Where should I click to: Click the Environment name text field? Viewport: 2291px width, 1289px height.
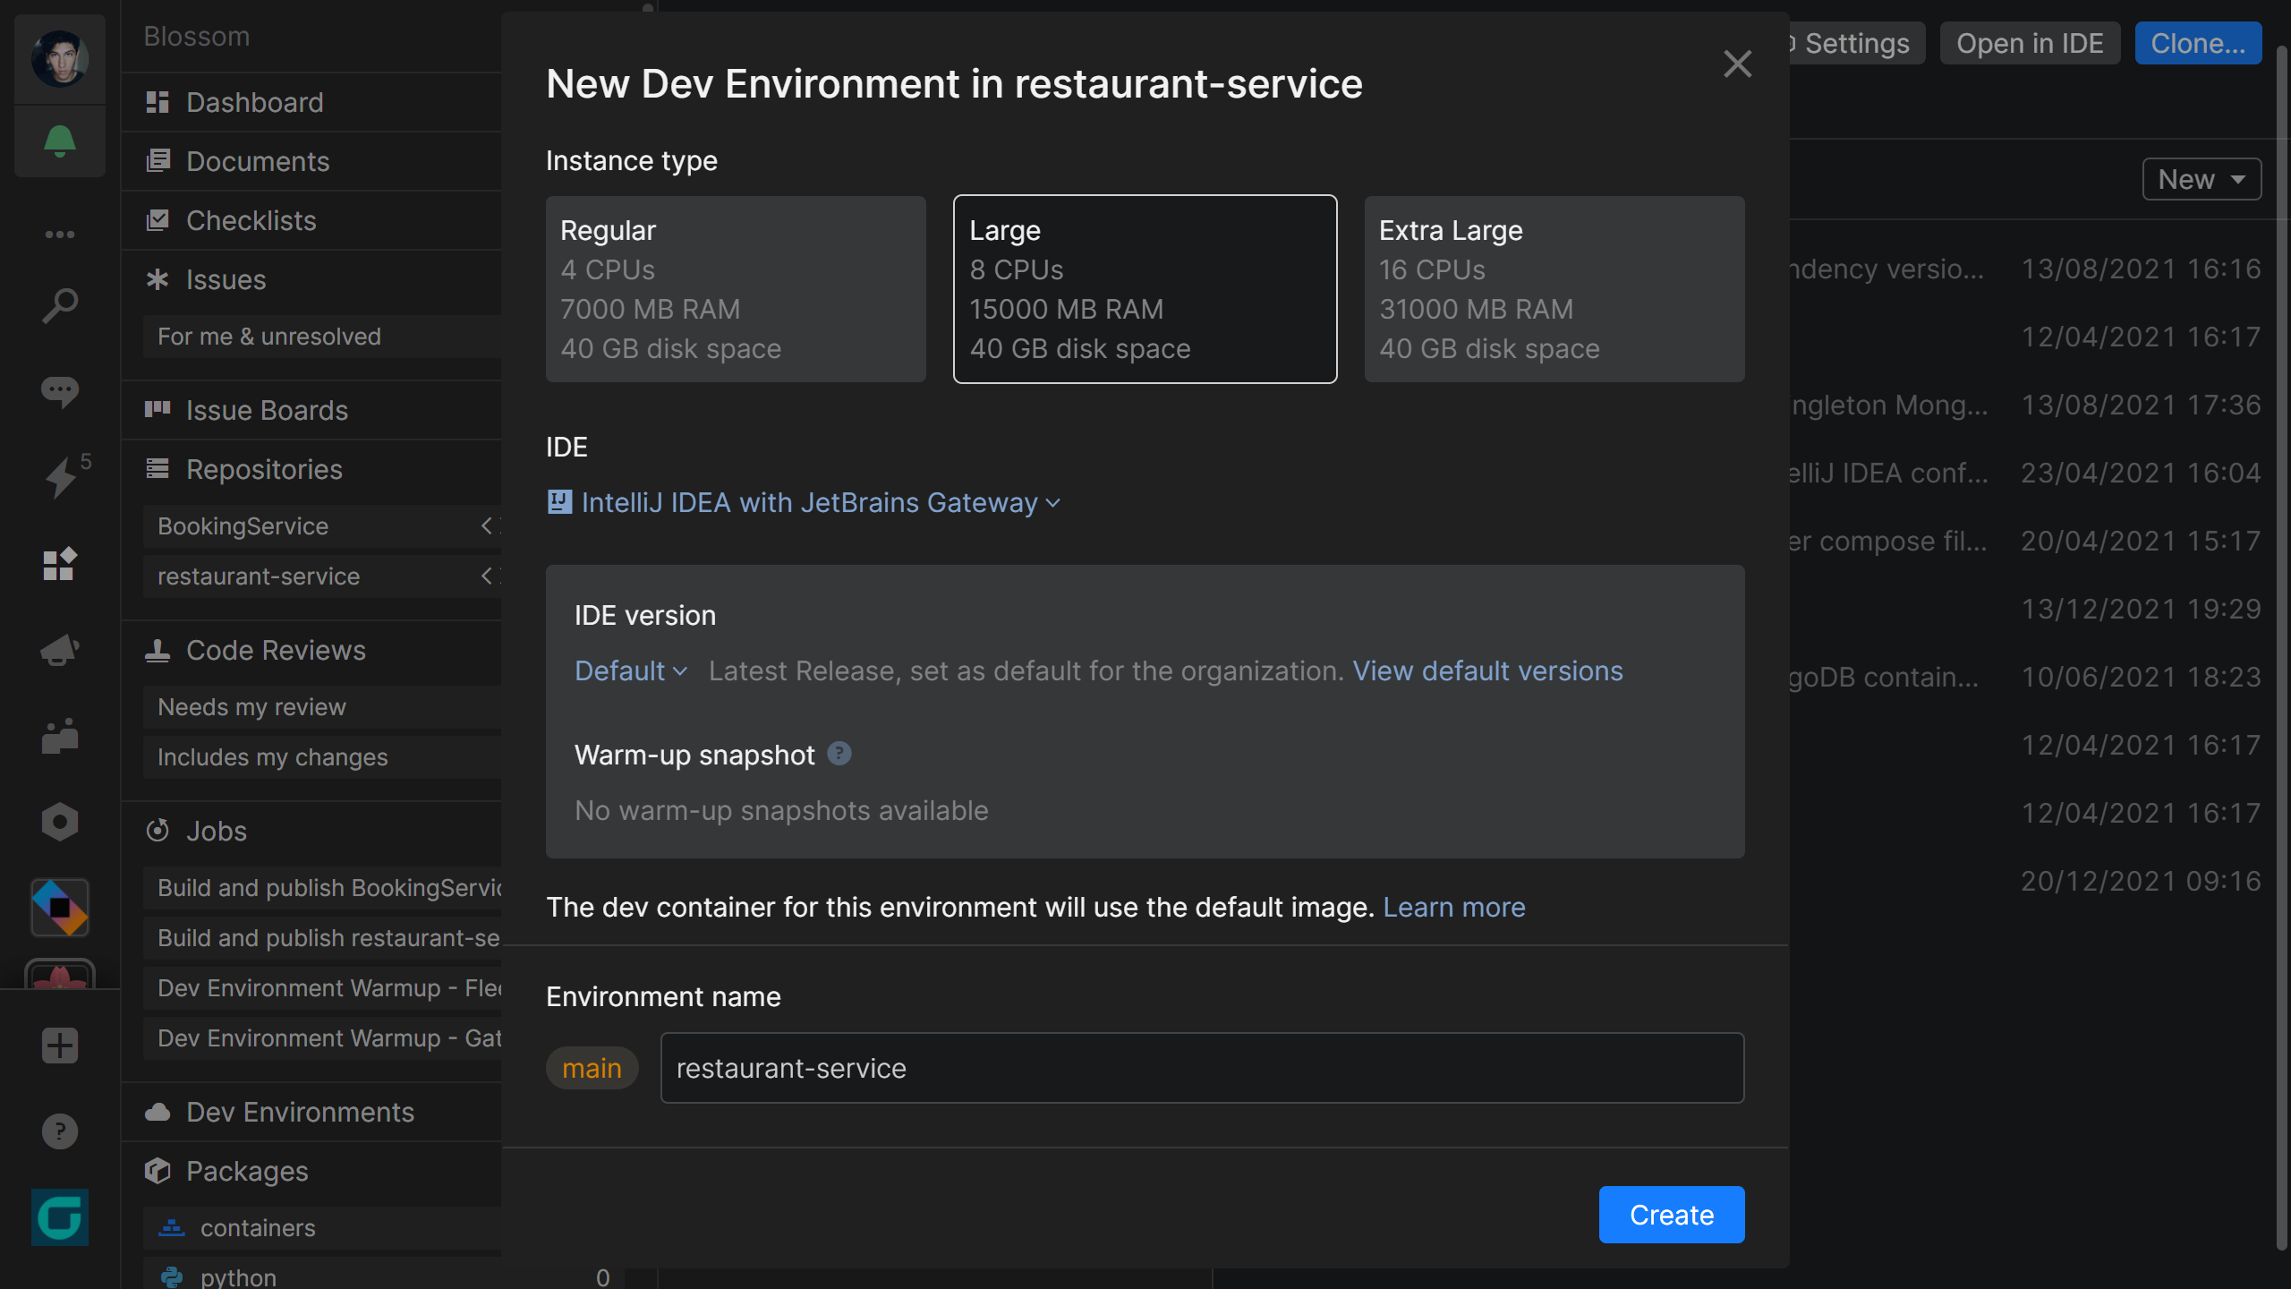pos(1201,1068)
